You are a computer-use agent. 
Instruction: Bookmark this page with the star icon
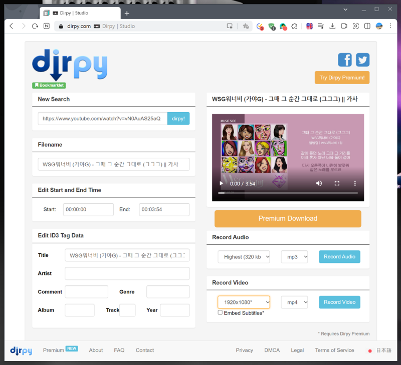coord(246,26)
